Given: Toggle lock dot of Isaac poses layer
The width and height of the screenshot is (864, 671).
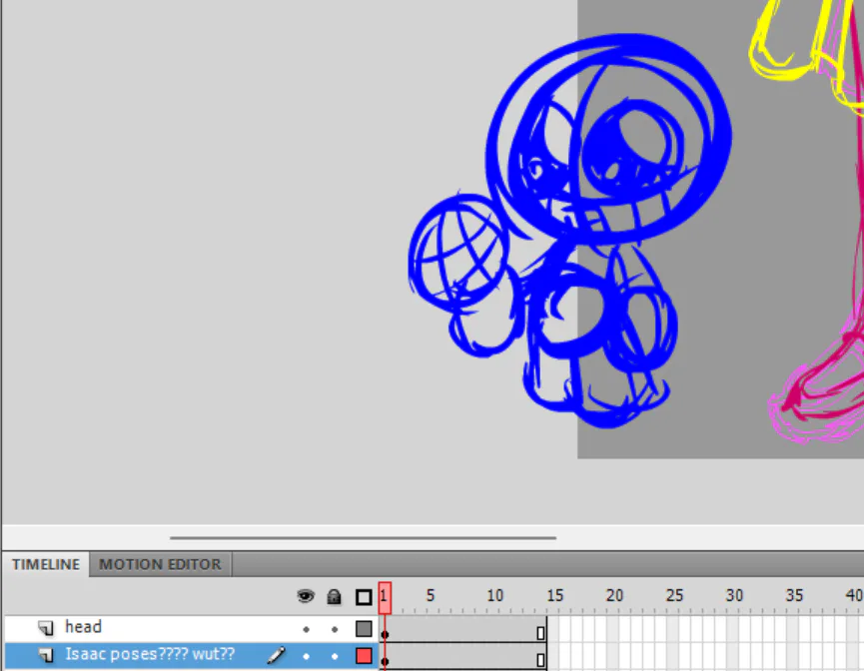Looking at the screenshot, I should [x=335, y=656].
